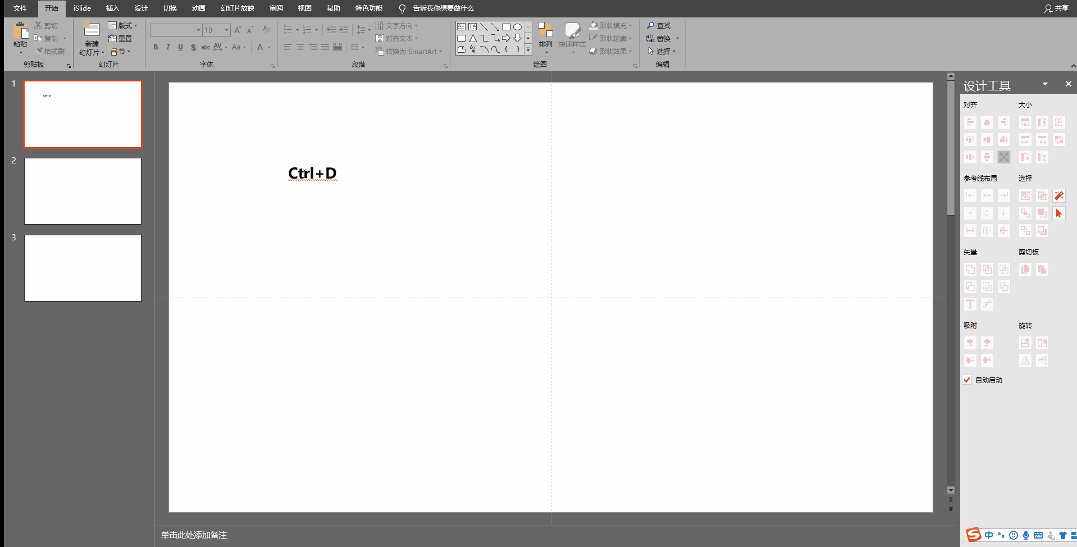Uncheck the 自动启动 checkbox
Viewport: 1077px width, 547px height.
[967, 380]
